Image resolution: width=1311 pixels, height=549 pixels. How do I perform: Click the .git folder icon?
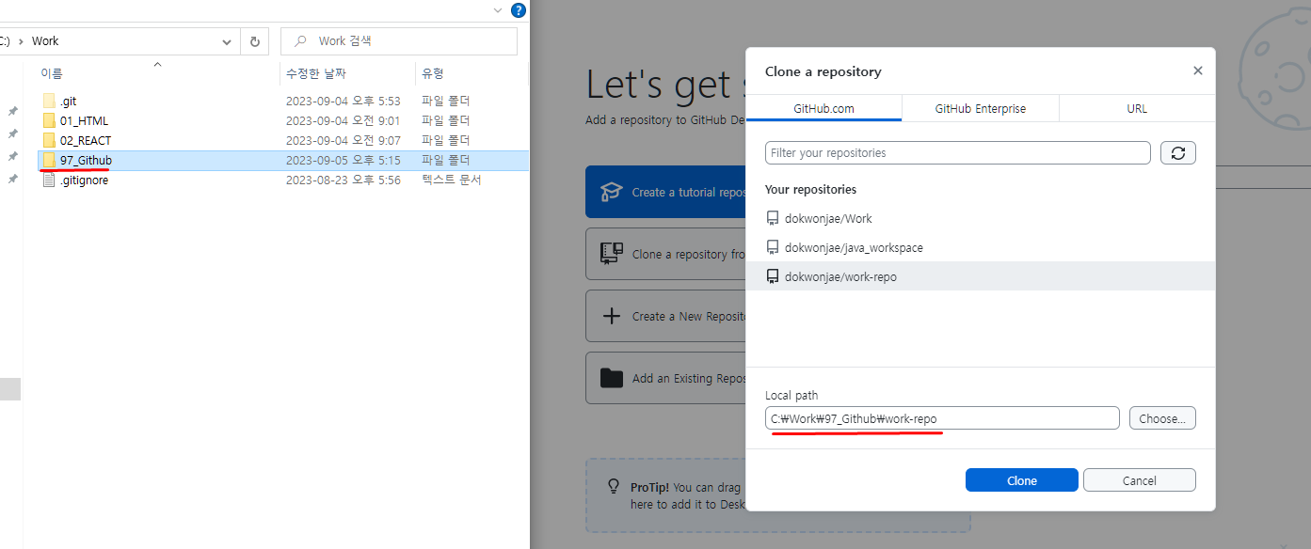point(49,101)
